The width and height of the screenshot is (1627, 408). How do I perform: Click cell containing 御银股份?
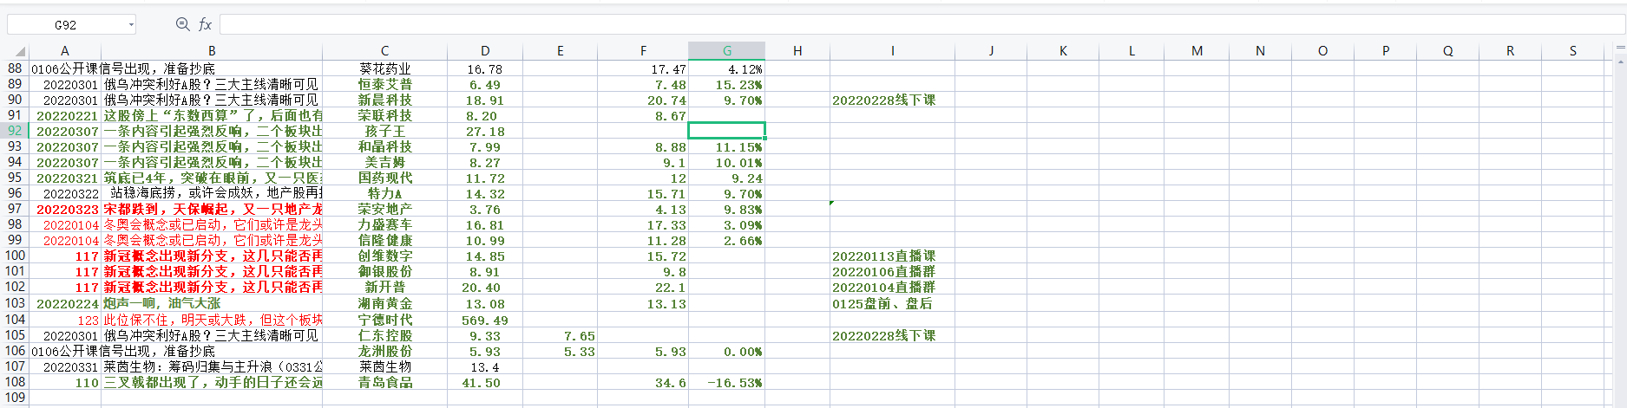(x=384, y=271)
